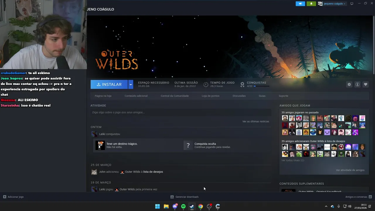This screenshot has width=375, height=211.
Task: Show hidden system tray icons chevron
Action: click(326, 206)
